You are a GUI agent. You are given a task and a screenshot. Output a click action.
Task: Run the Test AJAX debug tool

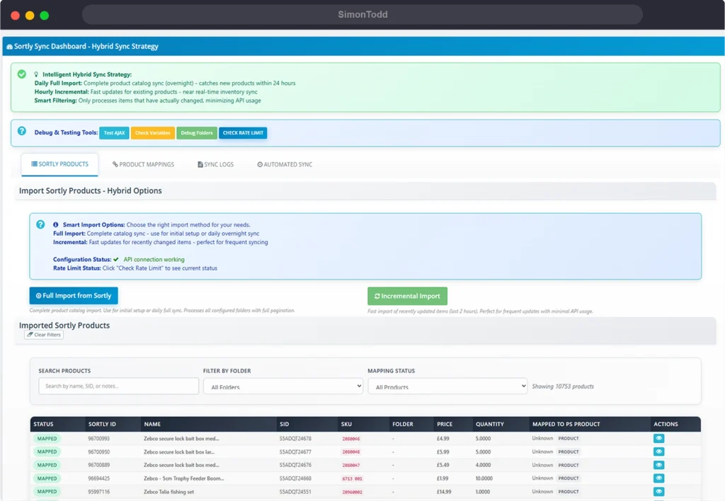pyautogui.click(x=114, y=133)
